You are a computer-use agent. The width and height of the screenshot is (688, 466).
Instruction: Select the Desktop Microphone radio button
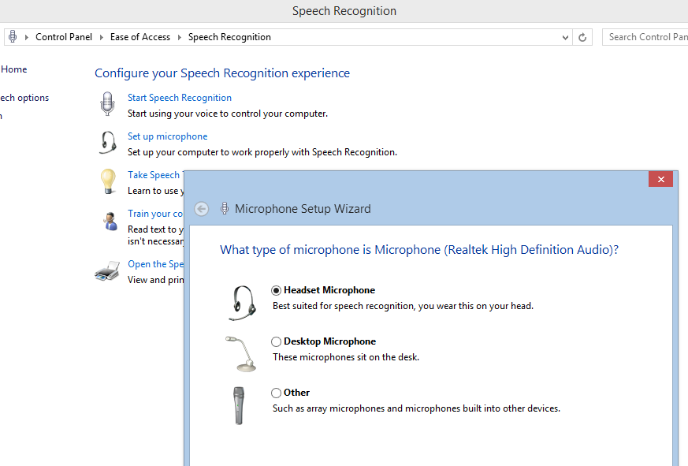(277, 341)
